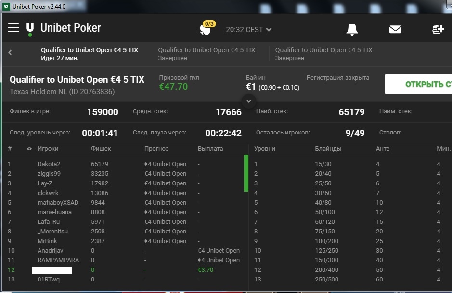452x293 pixels.
Task: Select player ziggis99
Action: (x=49, y=174)
